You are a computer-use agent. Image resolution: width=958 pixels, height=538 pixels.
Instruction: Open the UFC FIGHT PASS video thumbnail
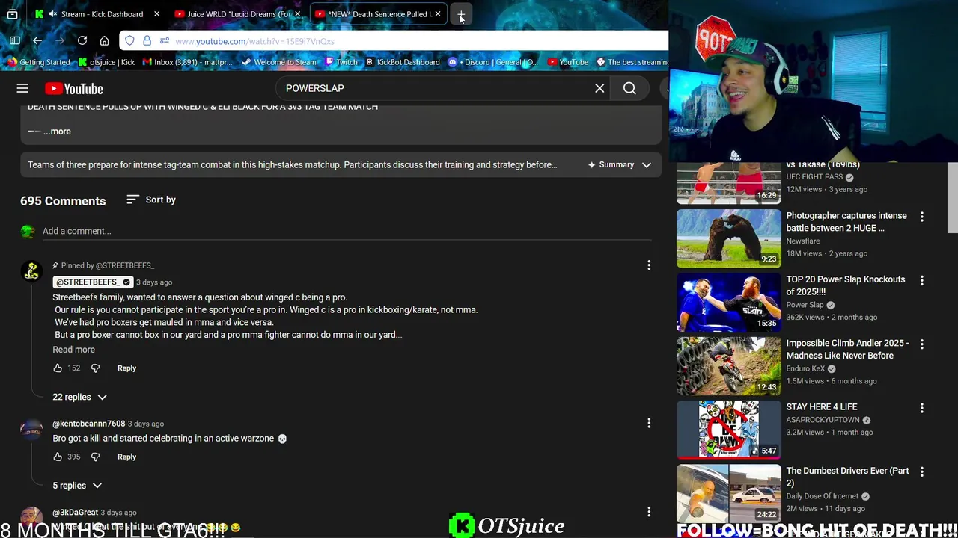(728, 182)
